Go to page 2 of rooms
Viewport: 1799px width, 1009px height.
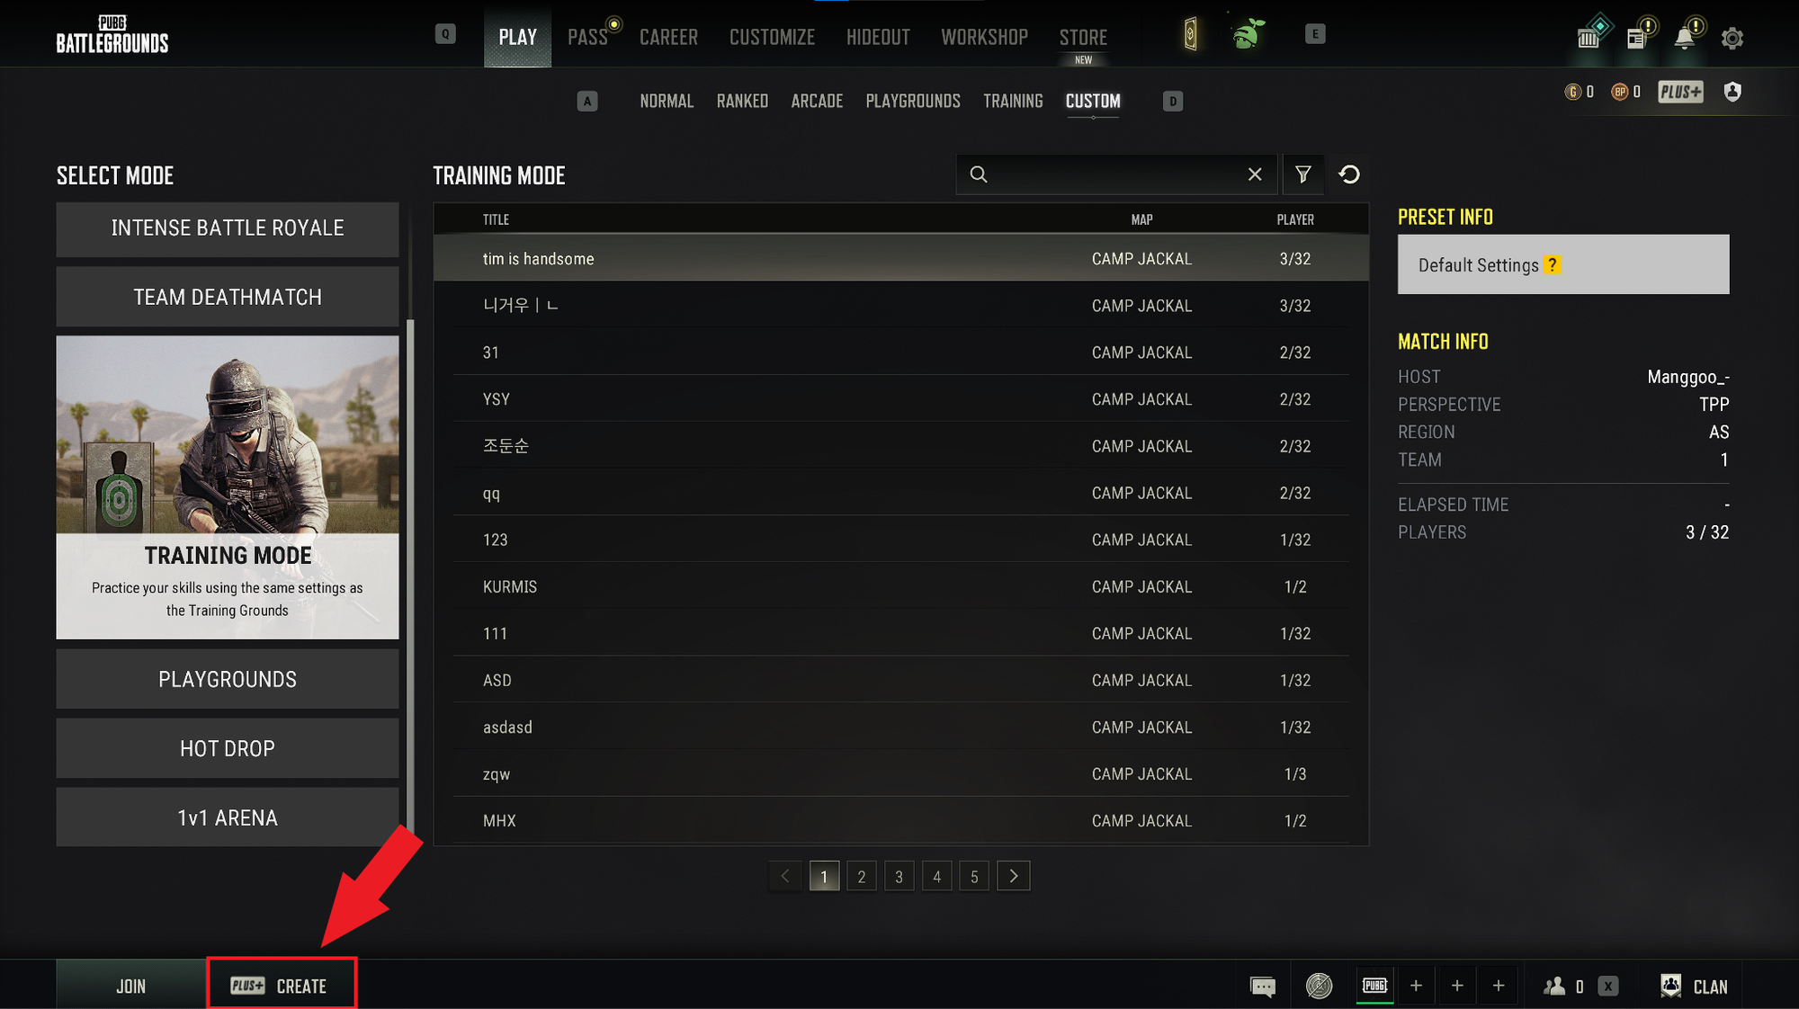click(x=862, y=876)
